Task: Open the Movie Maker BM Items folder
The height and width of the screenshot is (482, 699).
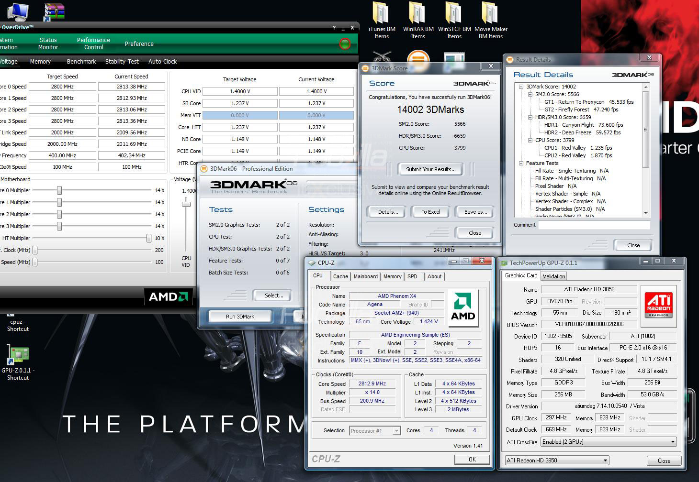Action: click(x=490, y=13)
